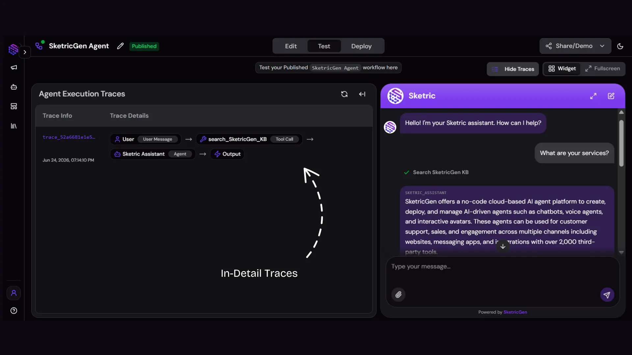Viewport: 632px width, 355px height.
Task: Select the Widget view mode
Action: (x=562, y=69)
